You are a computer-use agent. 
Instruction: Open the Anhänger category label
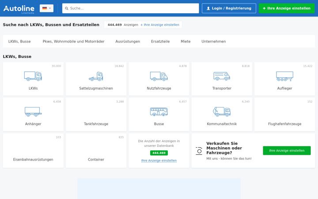[x=33, y=124]
